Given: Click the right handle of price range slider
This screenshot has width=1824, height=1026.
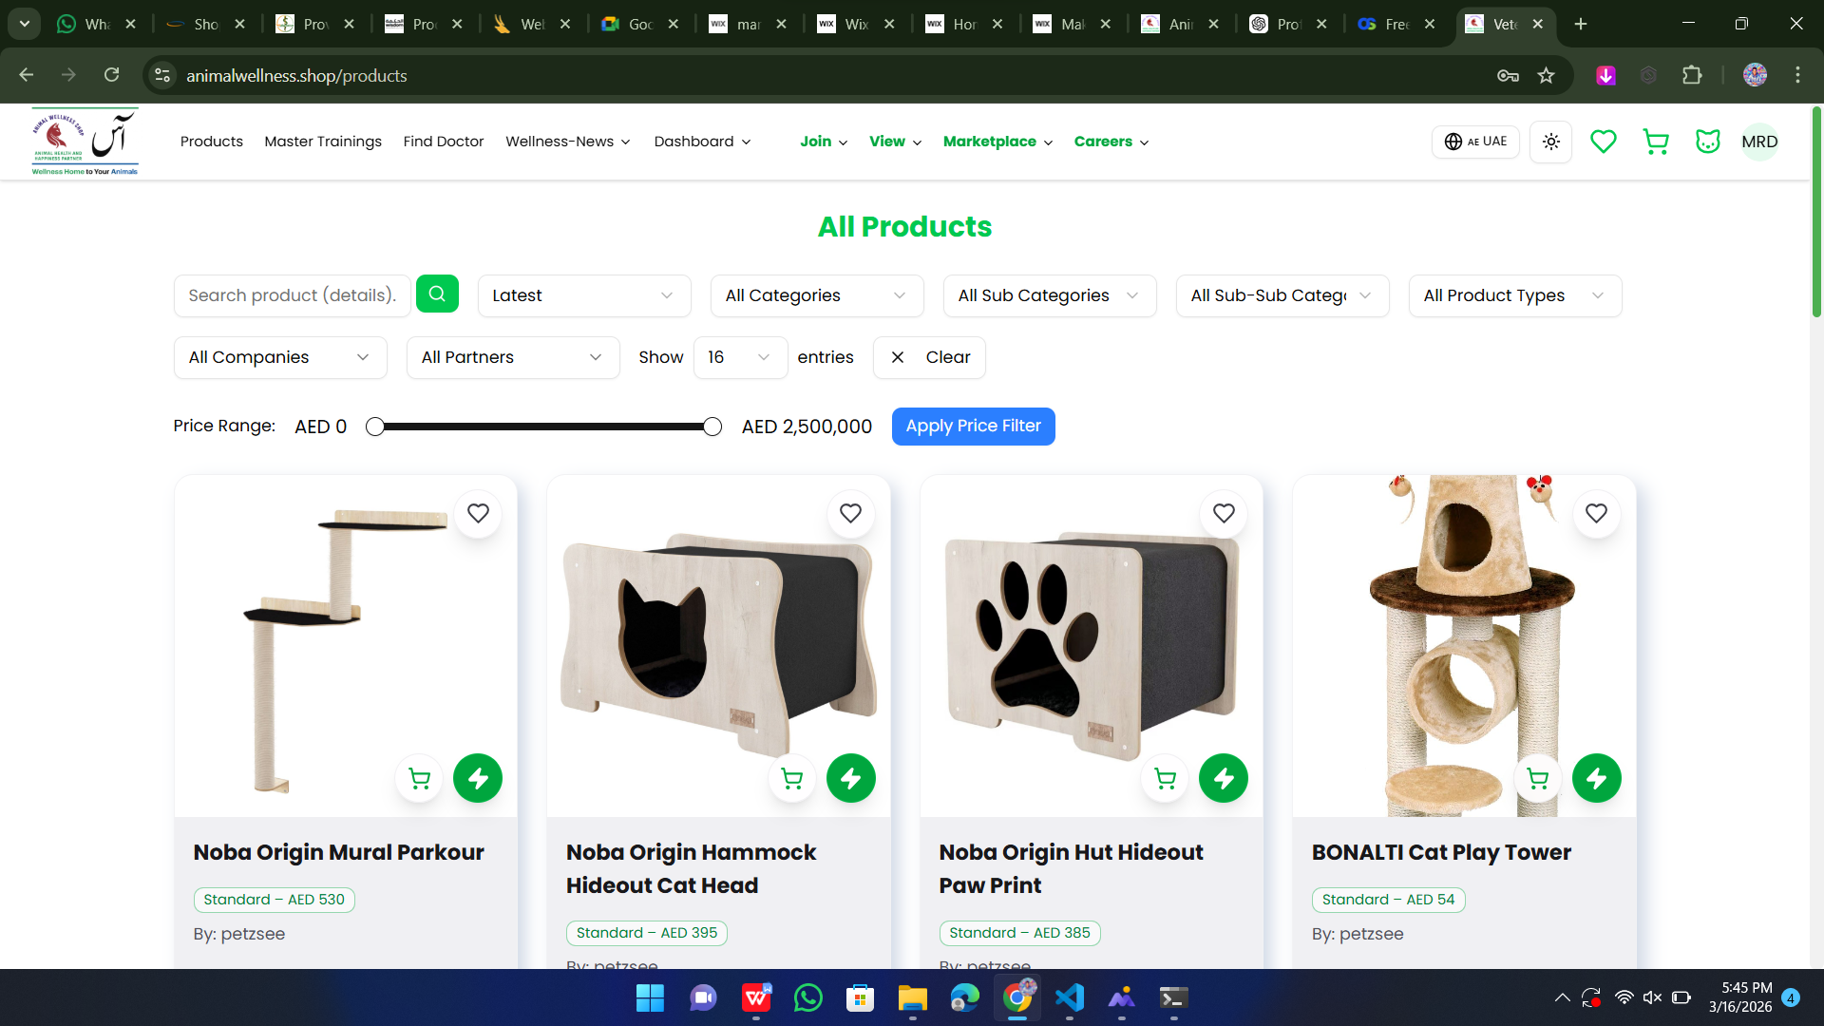Looking at the screenshot, I should point(712,427).
